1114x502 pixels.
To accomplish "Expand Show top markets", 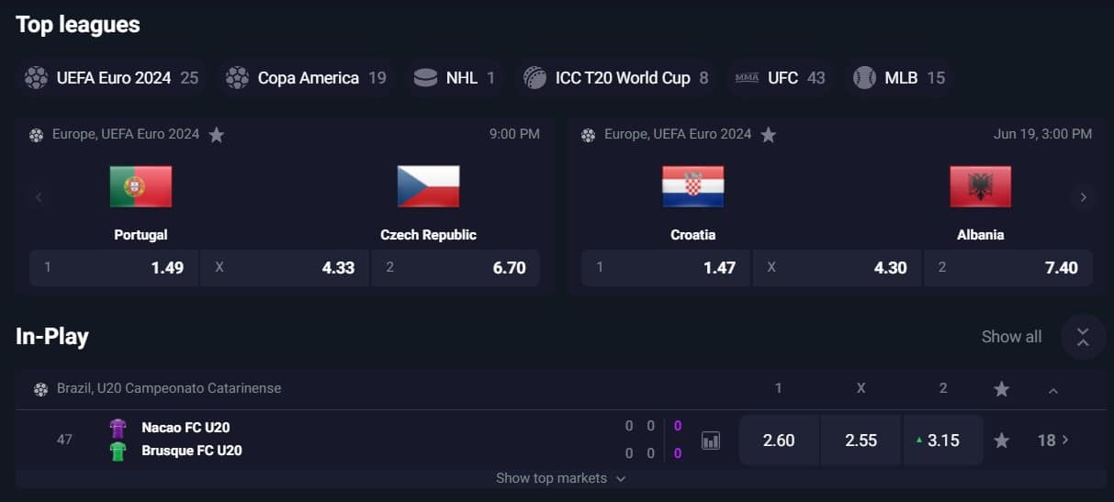I will click(560, 478).
